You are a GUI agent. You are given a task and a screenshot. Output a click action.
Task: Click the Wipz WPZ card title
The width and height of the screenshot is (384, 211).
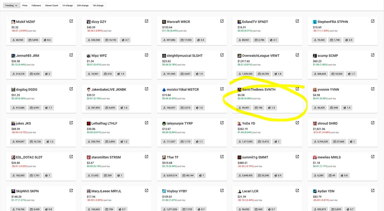point(99,56)
